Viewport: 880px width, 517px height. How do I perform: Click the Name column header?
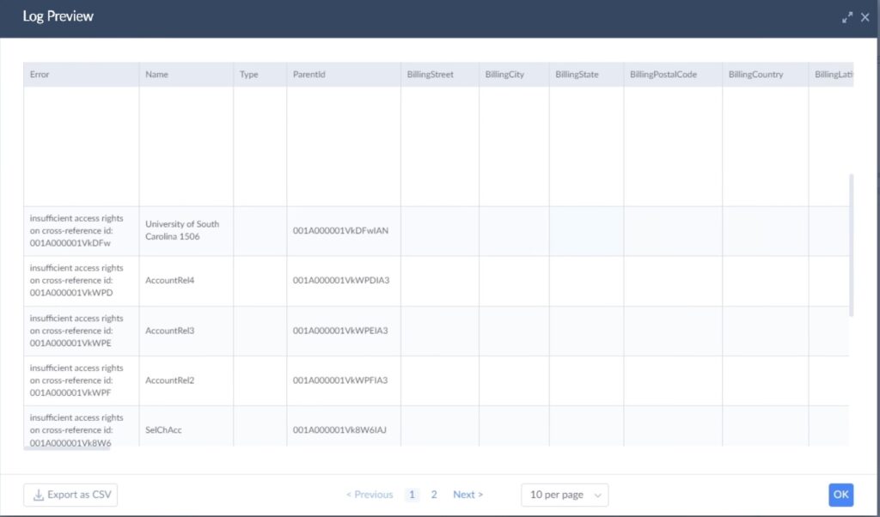pyautogui.click(x=186, y=75)
